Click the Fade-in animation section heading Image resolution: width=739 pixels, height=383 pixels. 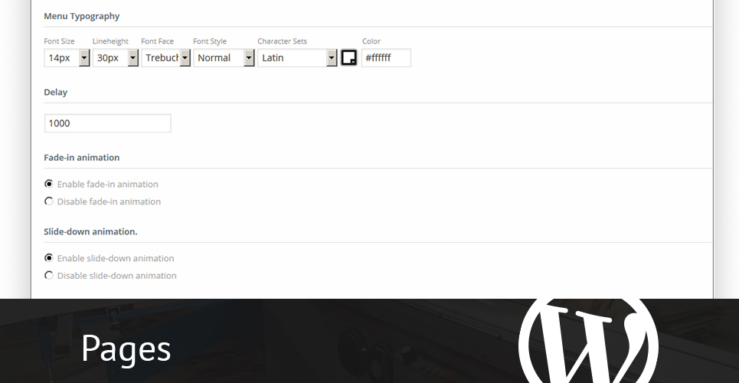coord(81,158)
